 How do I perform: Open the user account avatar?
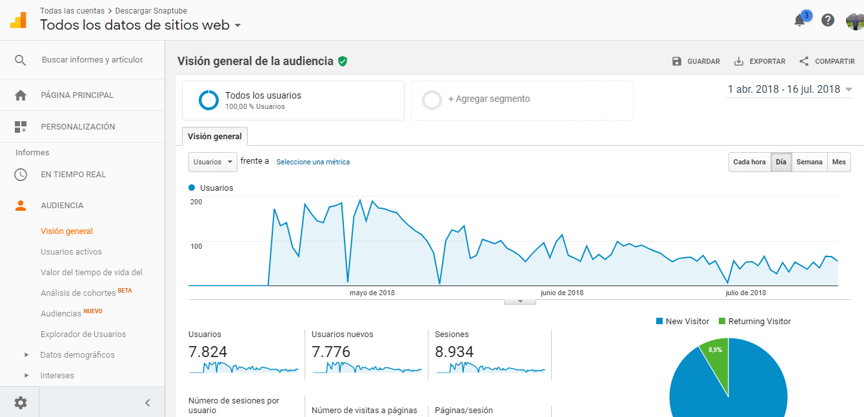point(855,21)
